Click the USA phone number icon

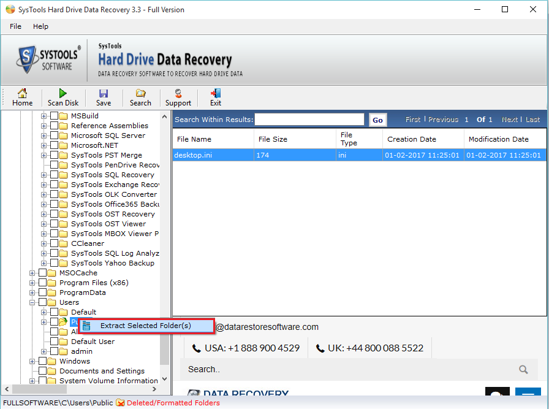197,348
